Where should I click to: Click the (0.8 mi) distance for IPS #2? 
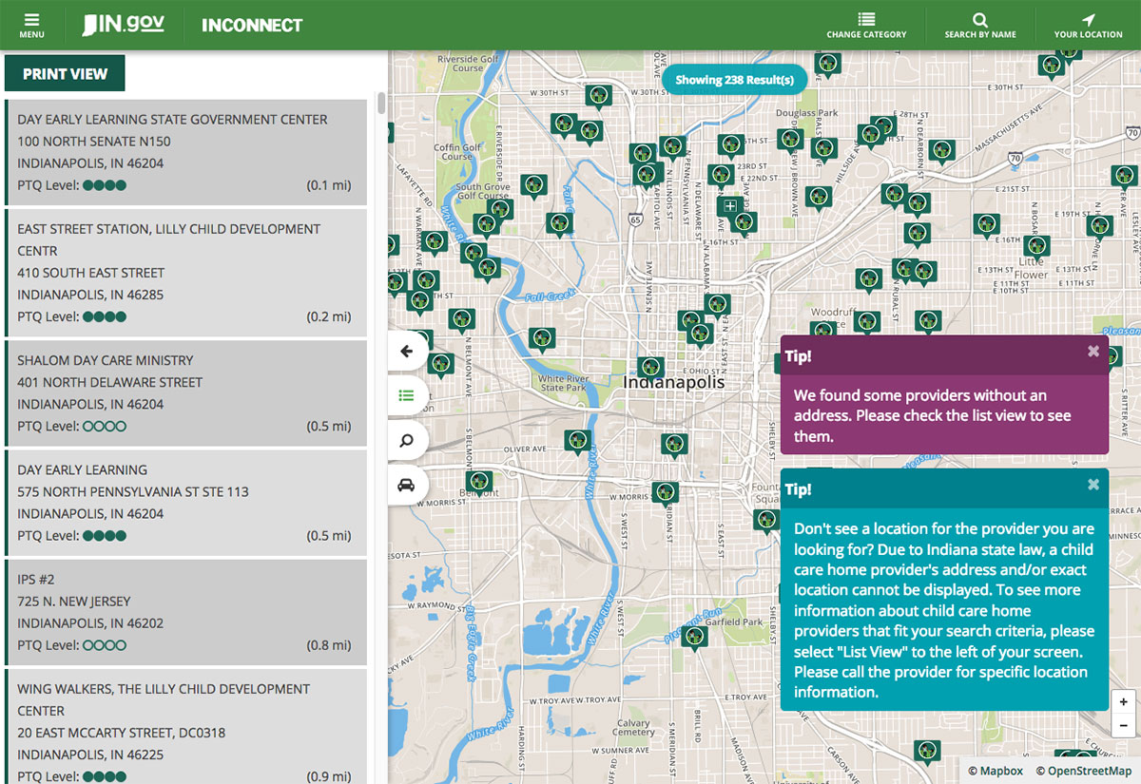(x=329, y=645)
